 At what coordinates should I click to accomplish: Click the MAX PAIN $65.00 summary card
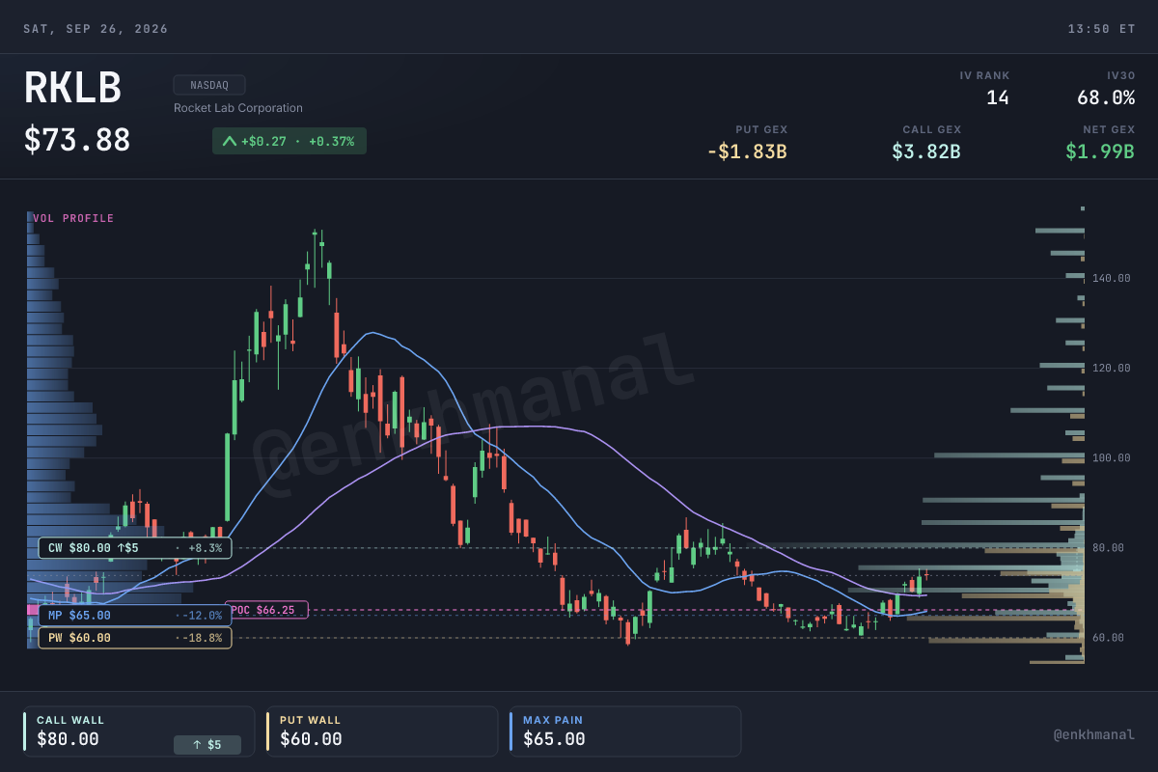click(625, 731)
